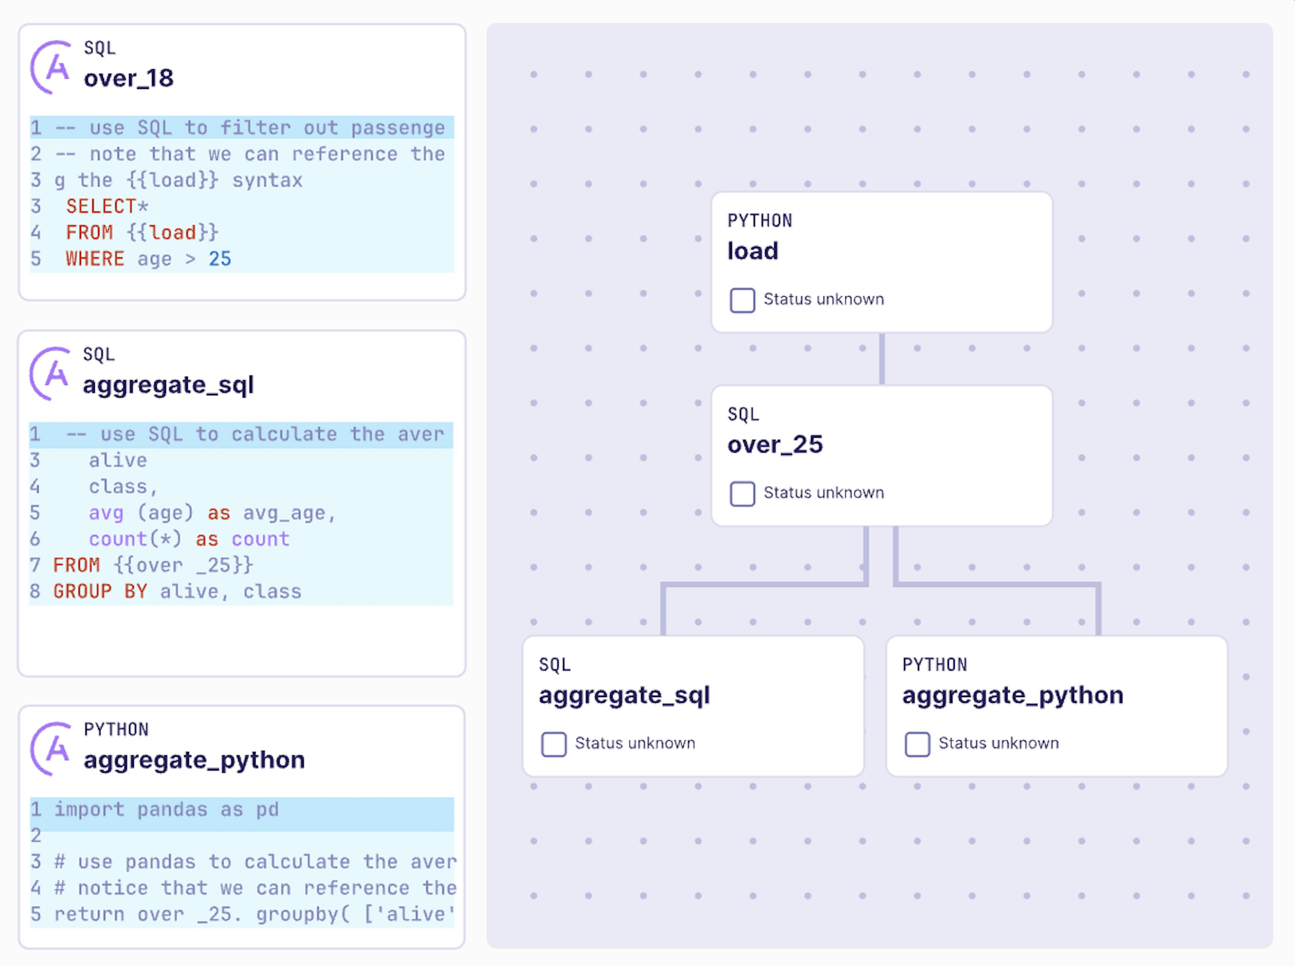Screen dimensions: 1295x966
Task: Toggle the aggregate_python node status checkbox
Action: [917, 744]
